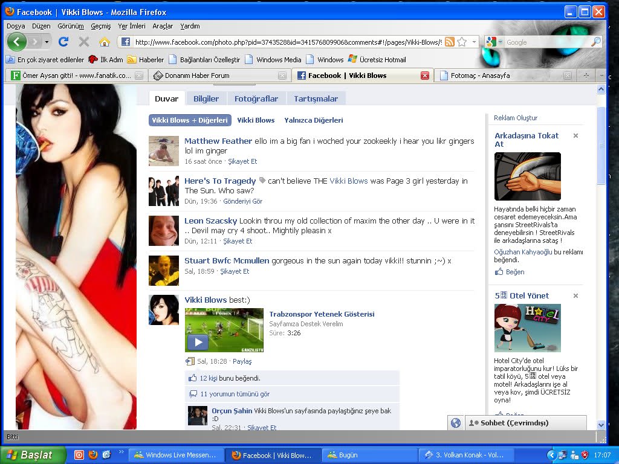Image resolution: width=619 pixels, height=464 pixels.
Task: Select the Vikki Blows only filter
Action: click(256, 120)
